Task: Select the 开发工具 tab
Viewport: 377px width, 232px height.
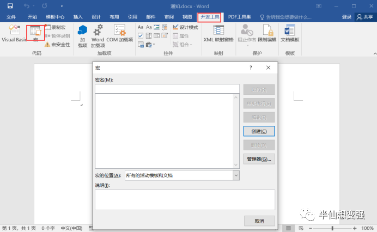Action: point(210,17)
